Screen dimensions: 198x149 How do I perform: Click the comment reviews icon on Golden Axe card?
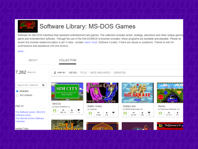coord(149,113)
